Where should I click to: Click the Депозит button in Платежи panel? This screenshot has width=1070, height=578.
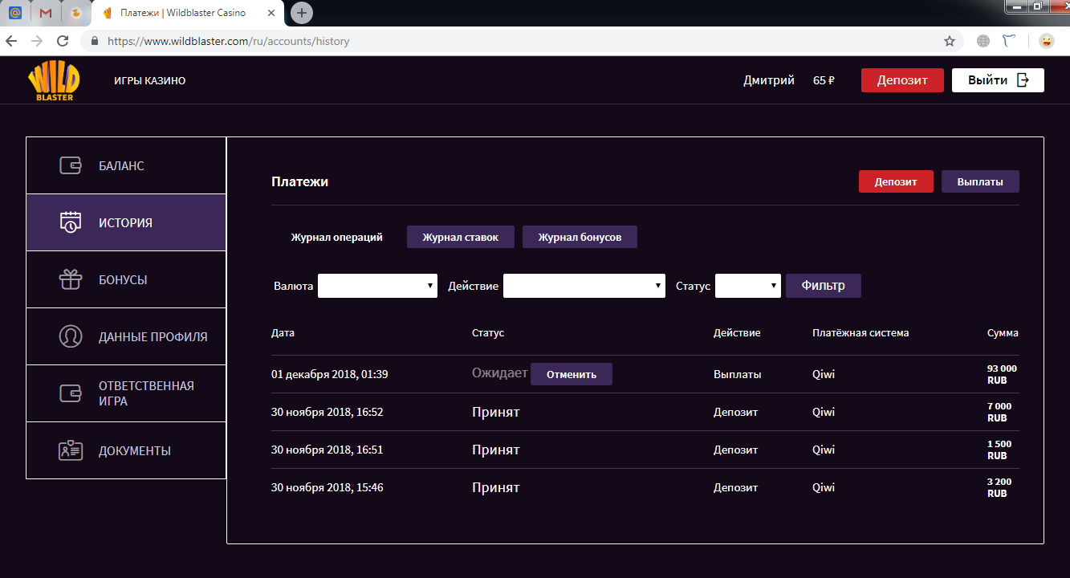click(896, 181)
